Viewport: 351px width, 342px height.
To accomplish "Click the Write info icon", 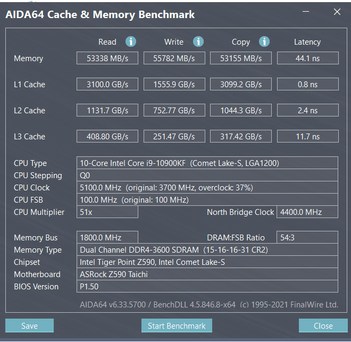I will coord(198,41).
